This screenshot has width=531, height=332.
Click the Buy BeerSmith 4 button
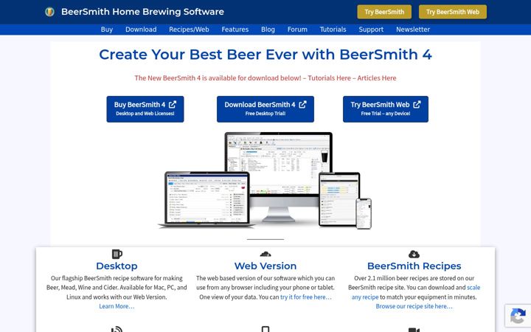(x=145, y=109)
